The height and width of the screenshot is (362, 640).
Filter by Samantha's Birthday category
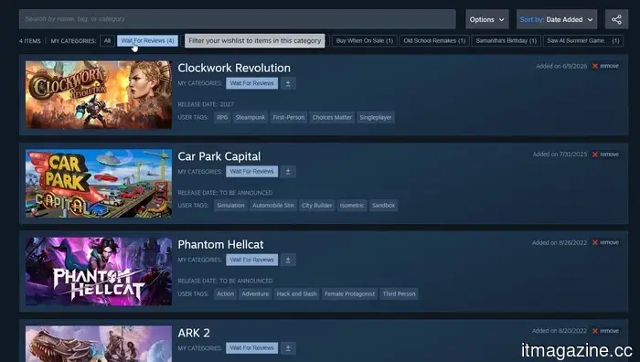pos(507,41)
